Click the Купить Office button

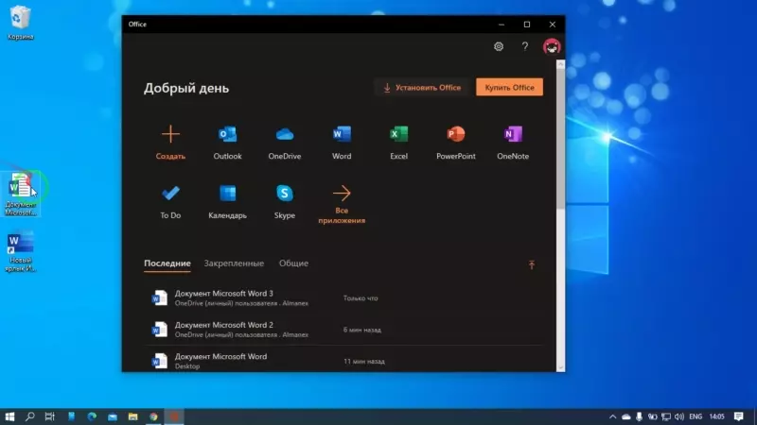[509, 87]
